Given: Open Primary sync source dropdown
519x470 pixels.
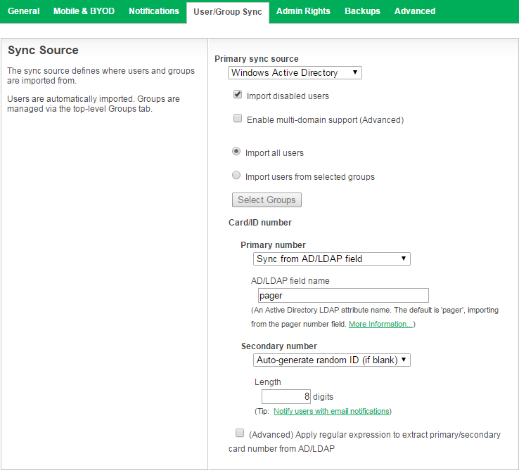Looking at the screenshot, I should [x=295, y=73].
